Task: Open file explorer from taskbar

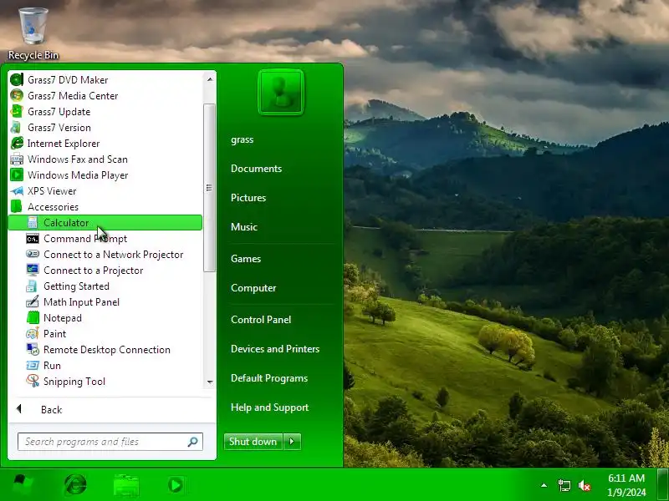Action: [126, 485]
